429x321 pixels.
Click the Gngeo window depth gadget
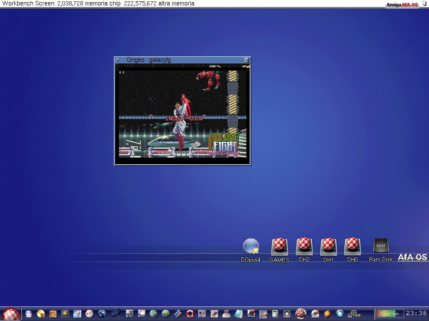[x=247, y=60]
